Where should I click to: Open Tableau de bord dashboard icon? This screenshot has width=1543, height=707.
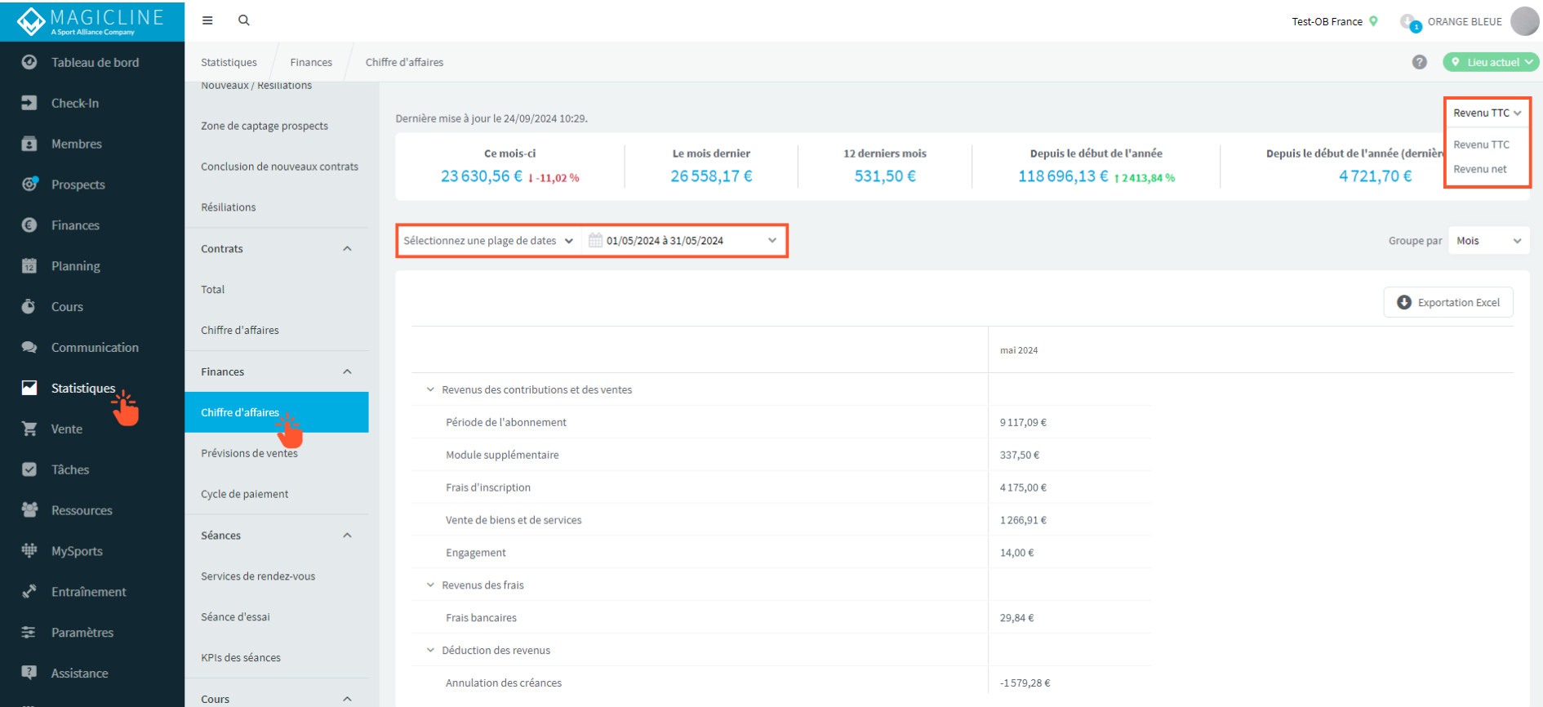[29, 62]
